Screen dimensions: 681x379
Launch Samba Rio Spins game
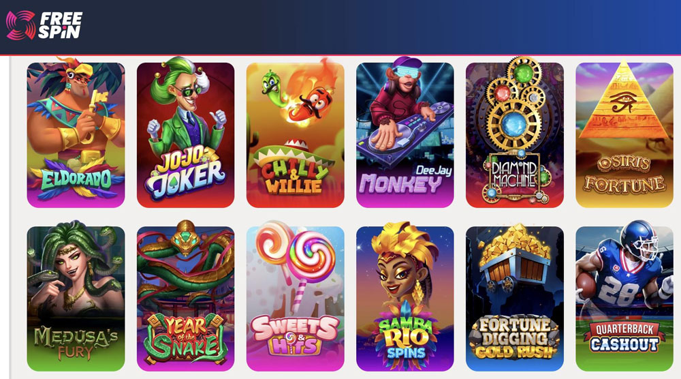pos(405,299)
